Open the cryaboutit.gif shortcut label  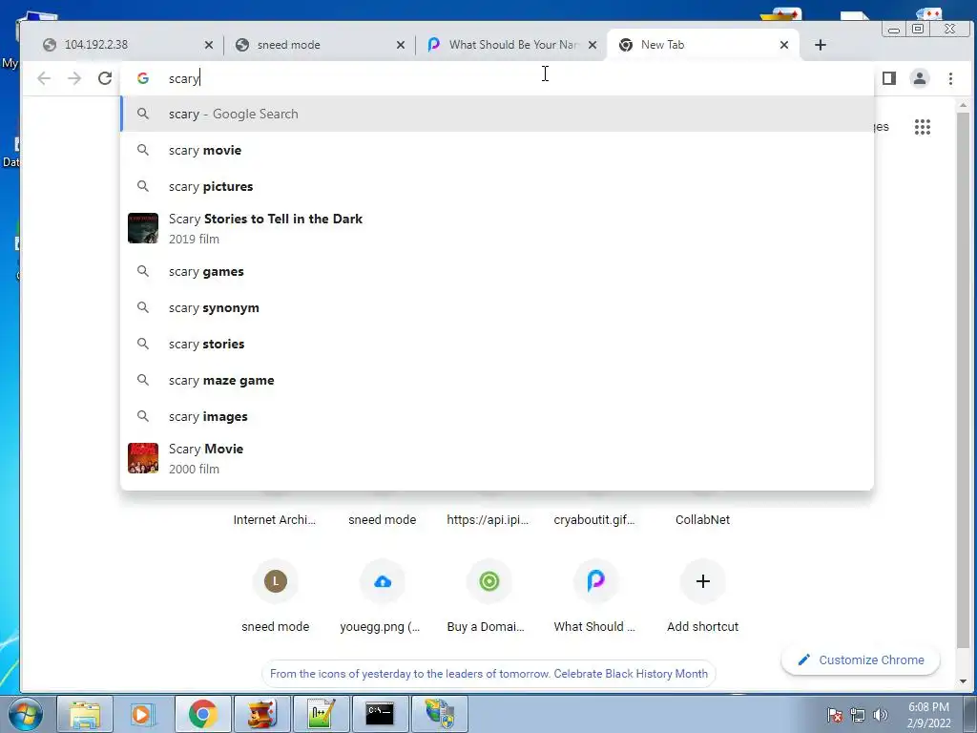tap(594, 520)
